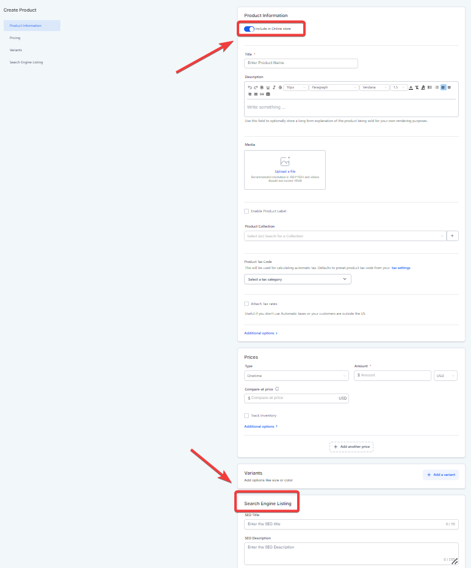Open the USD currency dropdown
The height and width of the screenshot is (568, 471).
445,376
